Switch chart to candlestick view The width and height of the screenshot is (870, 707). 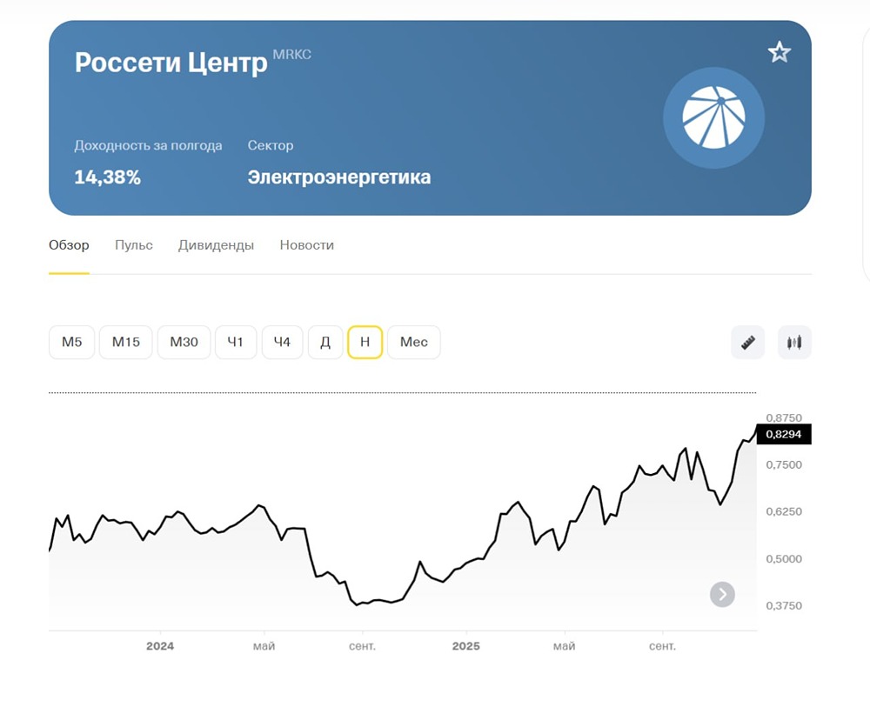(793, 342)
